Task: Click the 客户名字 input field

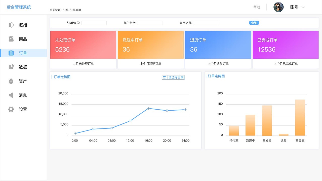Action: (x=150, y=23)
